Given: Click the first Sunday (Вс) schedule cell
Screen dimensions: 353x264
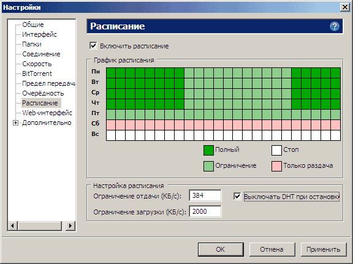Looking at the screenshot, I should click(x=111, y=135).
